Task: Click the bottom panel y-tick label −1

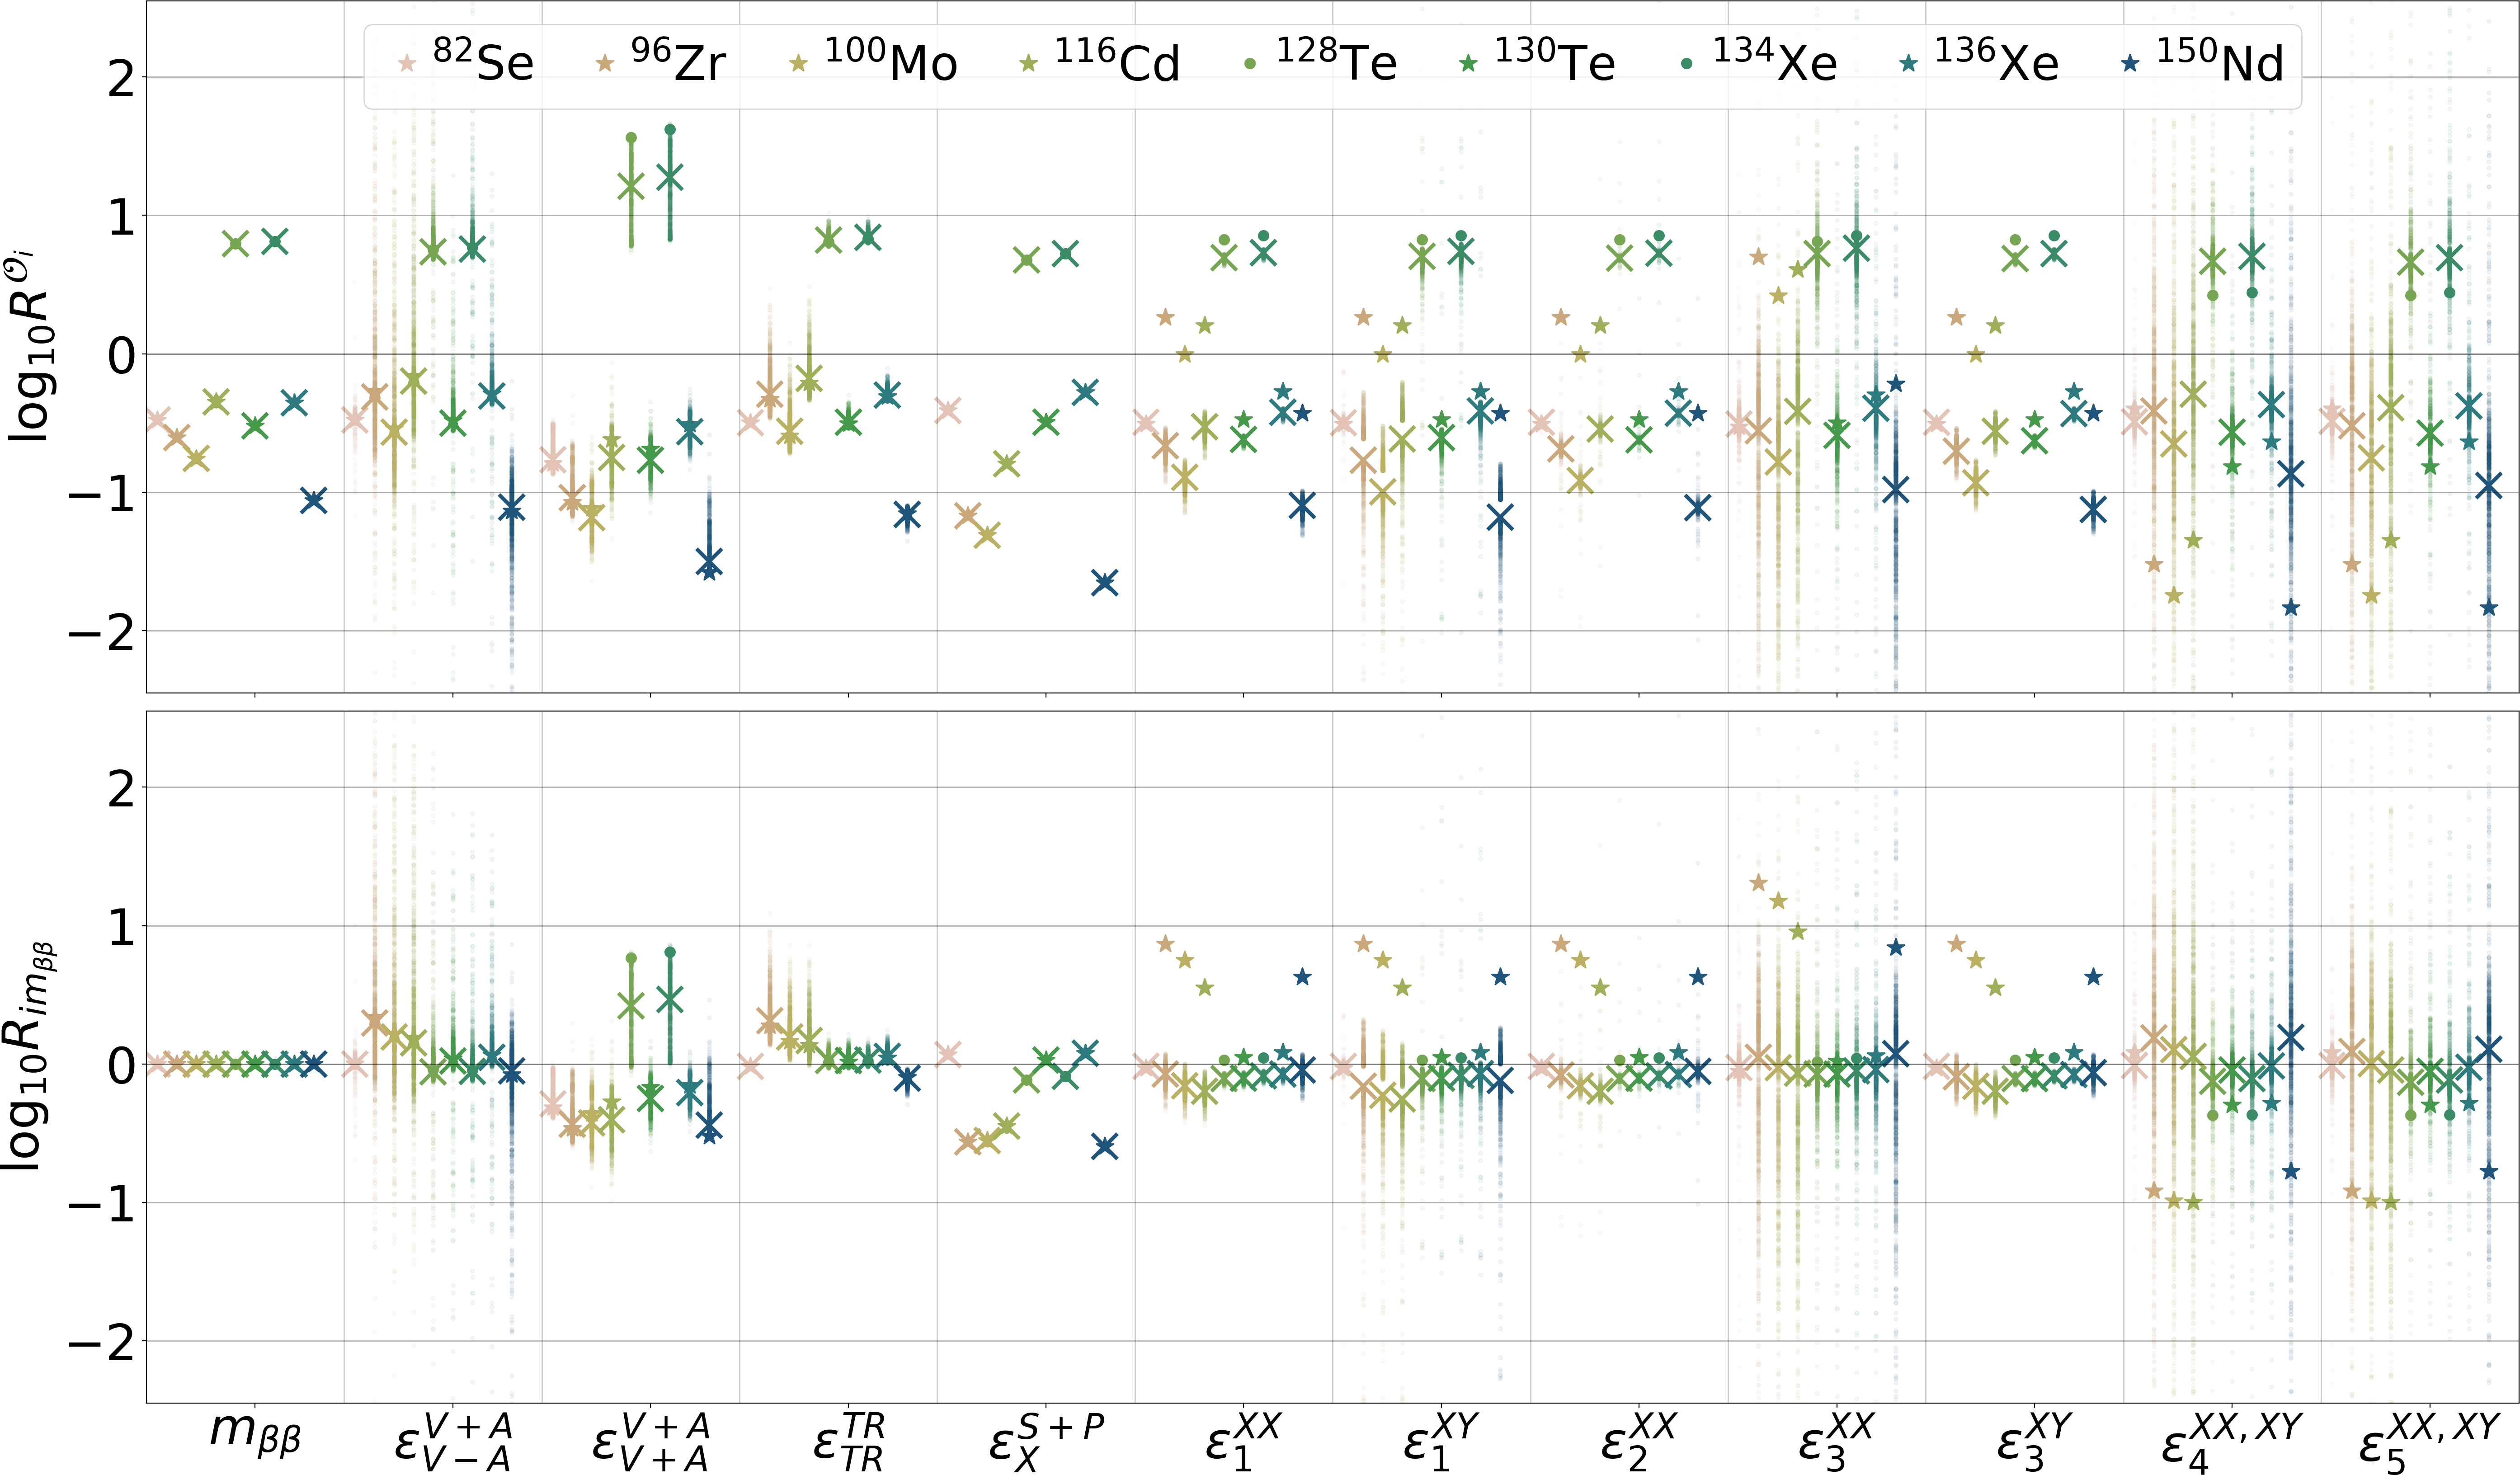Action: (101, 1204)
